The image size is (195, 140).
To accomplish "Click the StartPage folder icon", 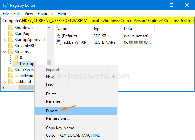I will pos(10,34).
